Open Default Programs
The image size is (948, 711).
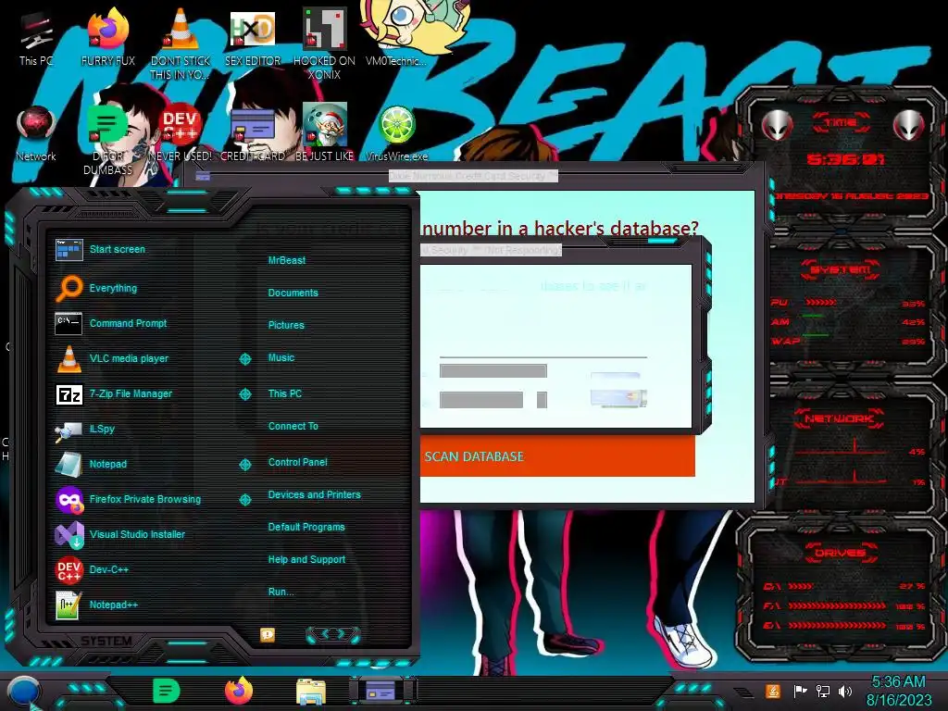(306, 527)
